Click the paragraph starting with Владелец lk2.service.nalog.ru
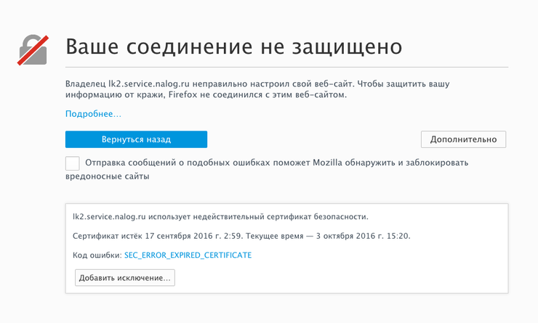 [257, 89]
